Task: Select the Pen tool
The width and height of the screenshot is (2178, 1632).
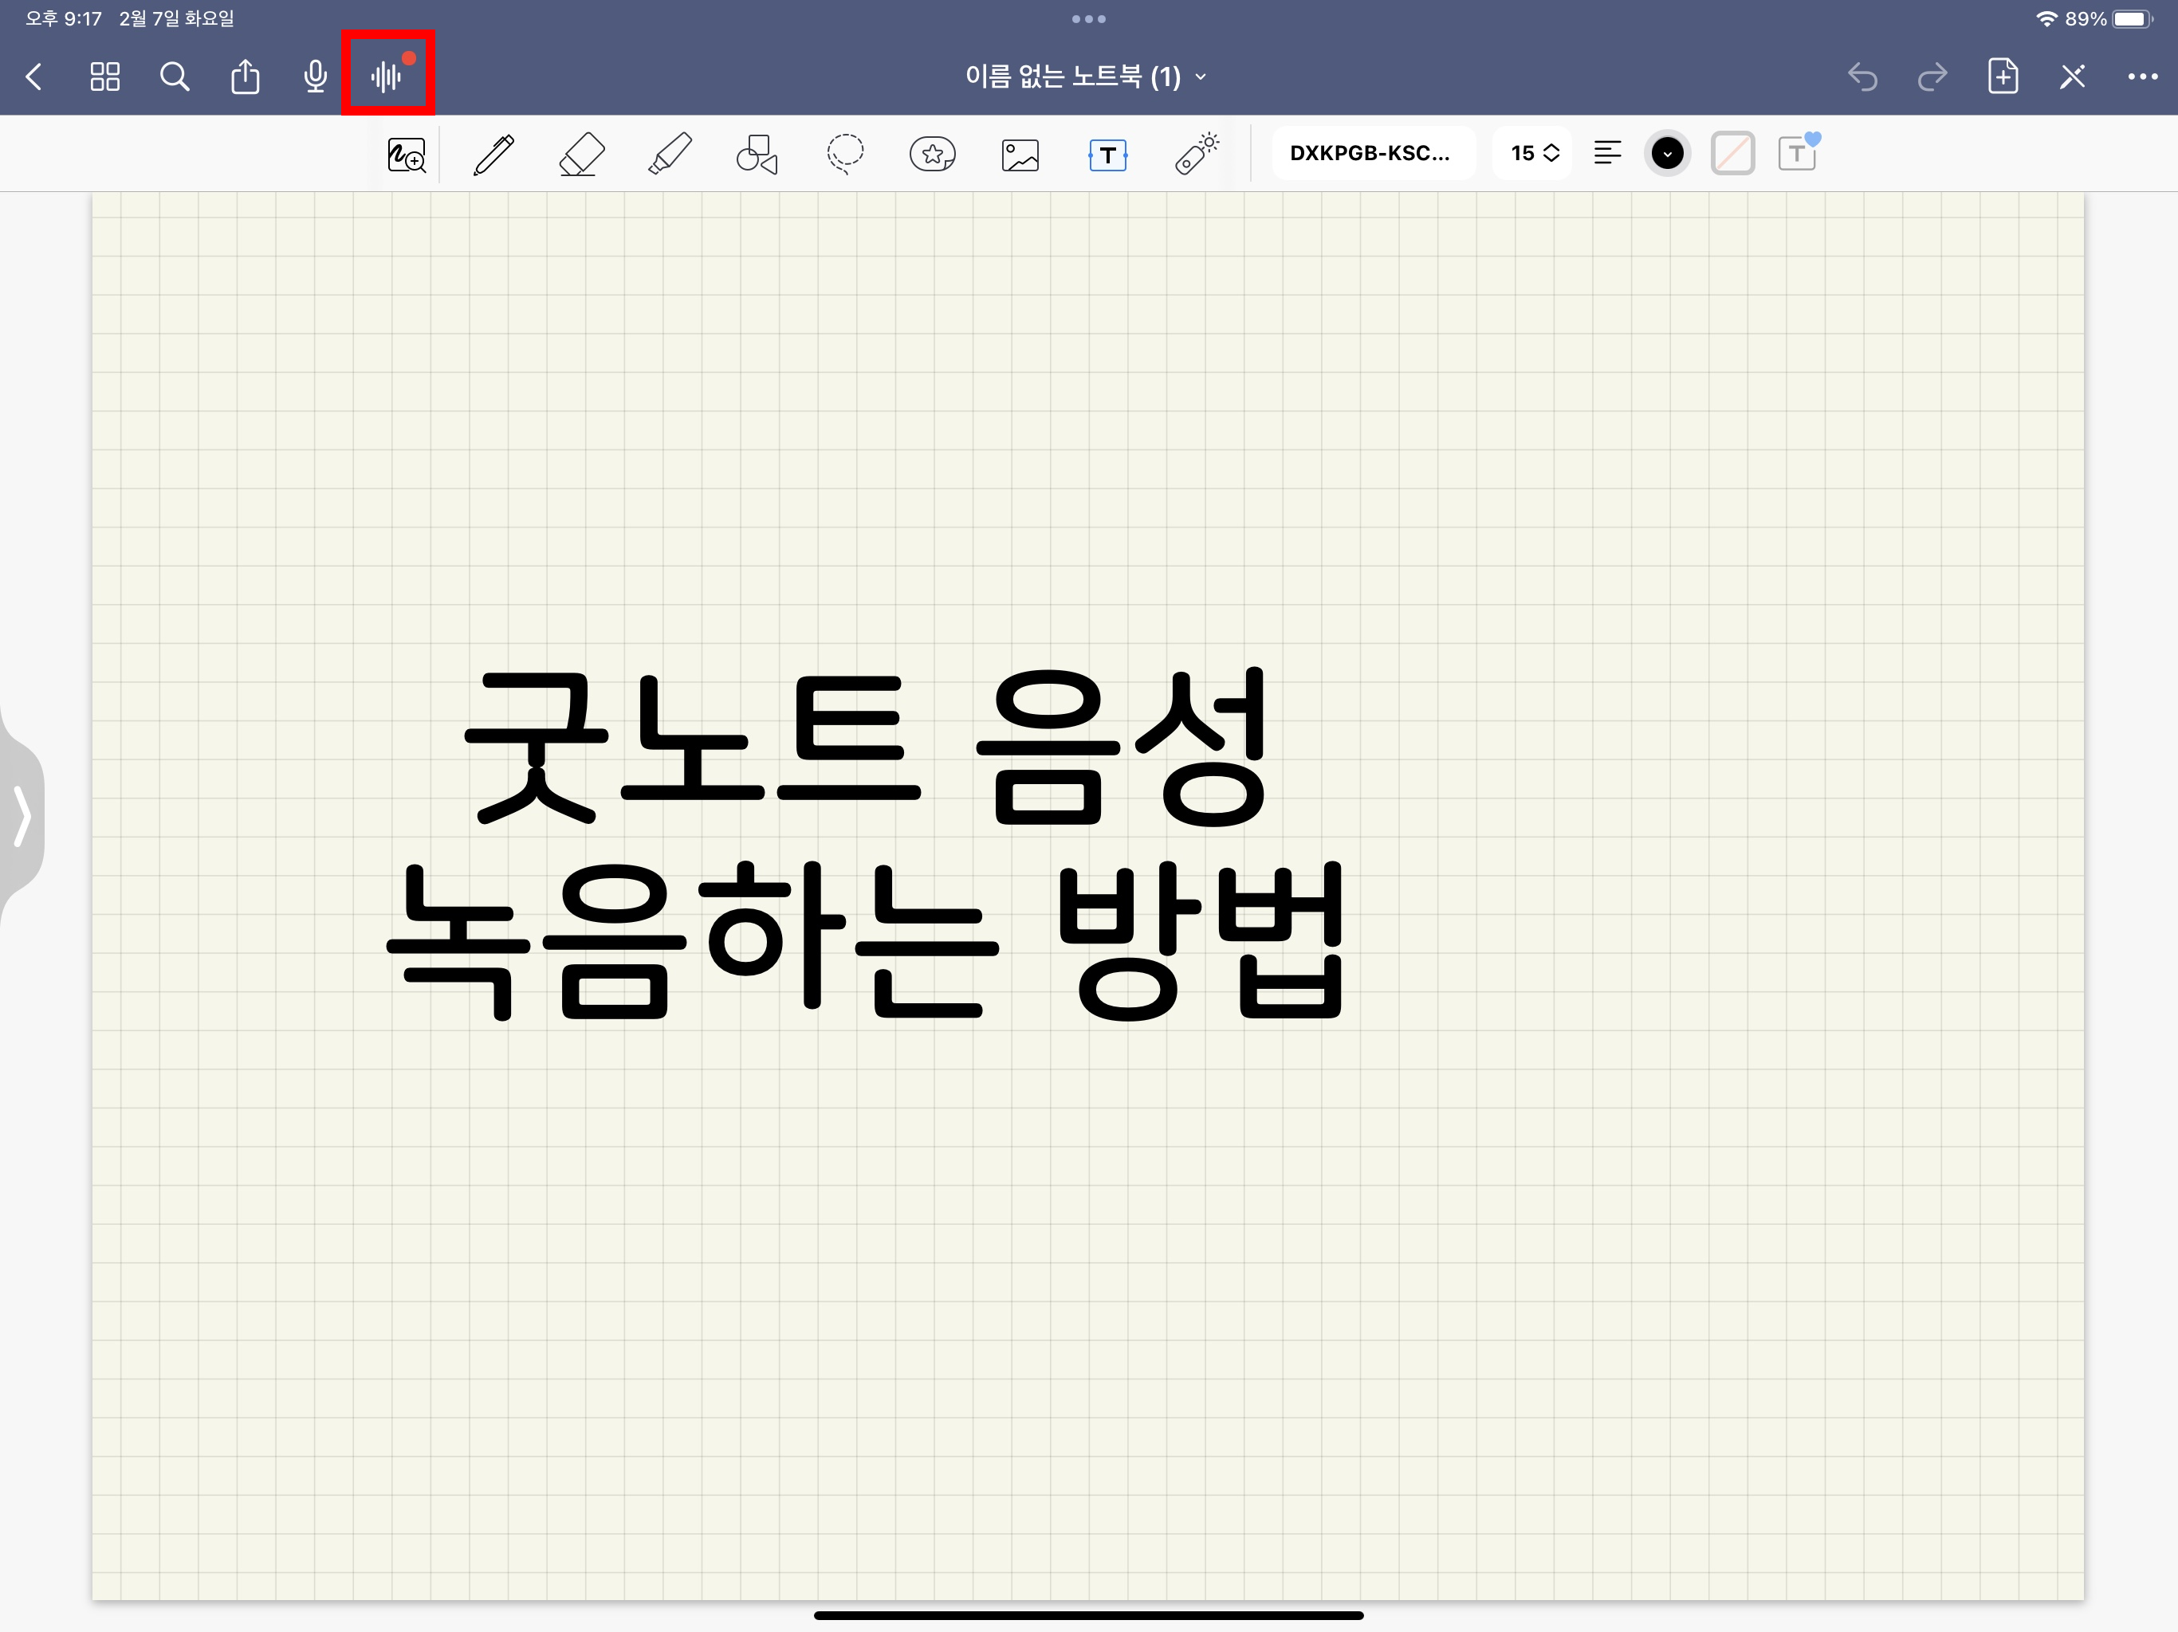Action: click(x=493, y=155)
